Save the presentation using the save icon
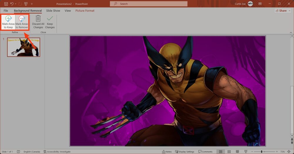 [6, 4]
